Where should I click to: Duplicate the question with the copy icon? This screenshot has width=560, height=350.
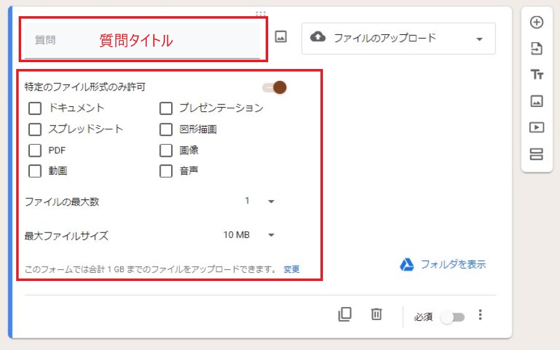(x=345, y=315)
